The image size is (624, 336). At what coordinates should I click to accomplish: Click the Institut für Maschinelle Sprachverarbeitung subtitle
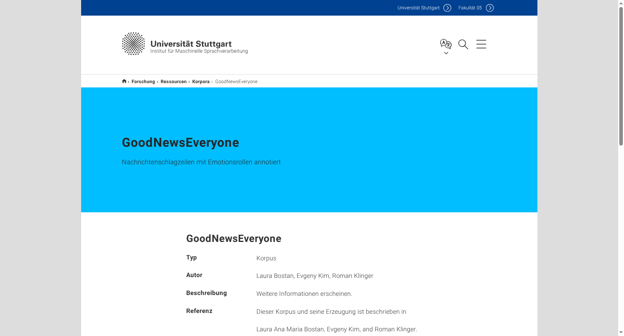pos(199,51)
